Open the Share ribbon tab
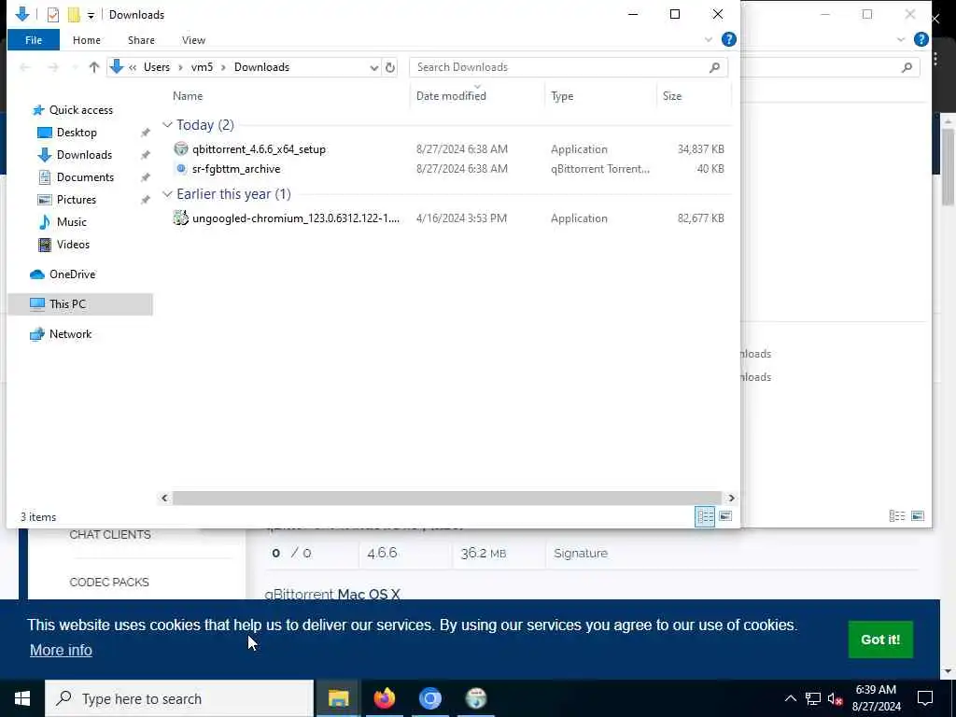Screen dimensions: 956x717 point(141,40)
